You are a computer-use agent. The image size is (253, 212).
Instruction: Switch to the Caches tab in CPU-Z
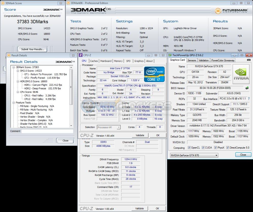tap(94, 61)
